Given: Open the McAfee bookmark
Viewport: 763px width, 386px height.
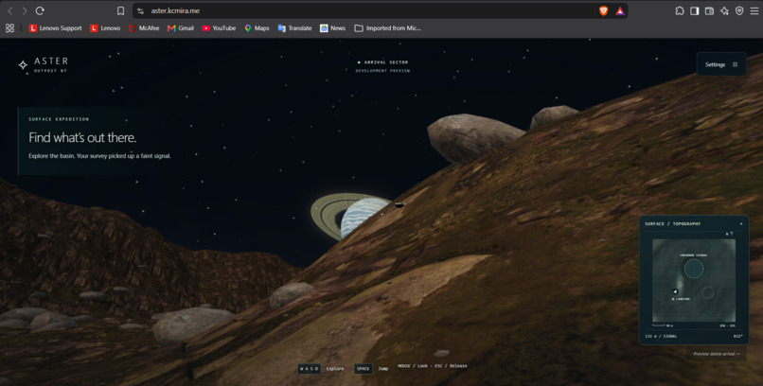Looking at the screenshot, I should [144, 28].
